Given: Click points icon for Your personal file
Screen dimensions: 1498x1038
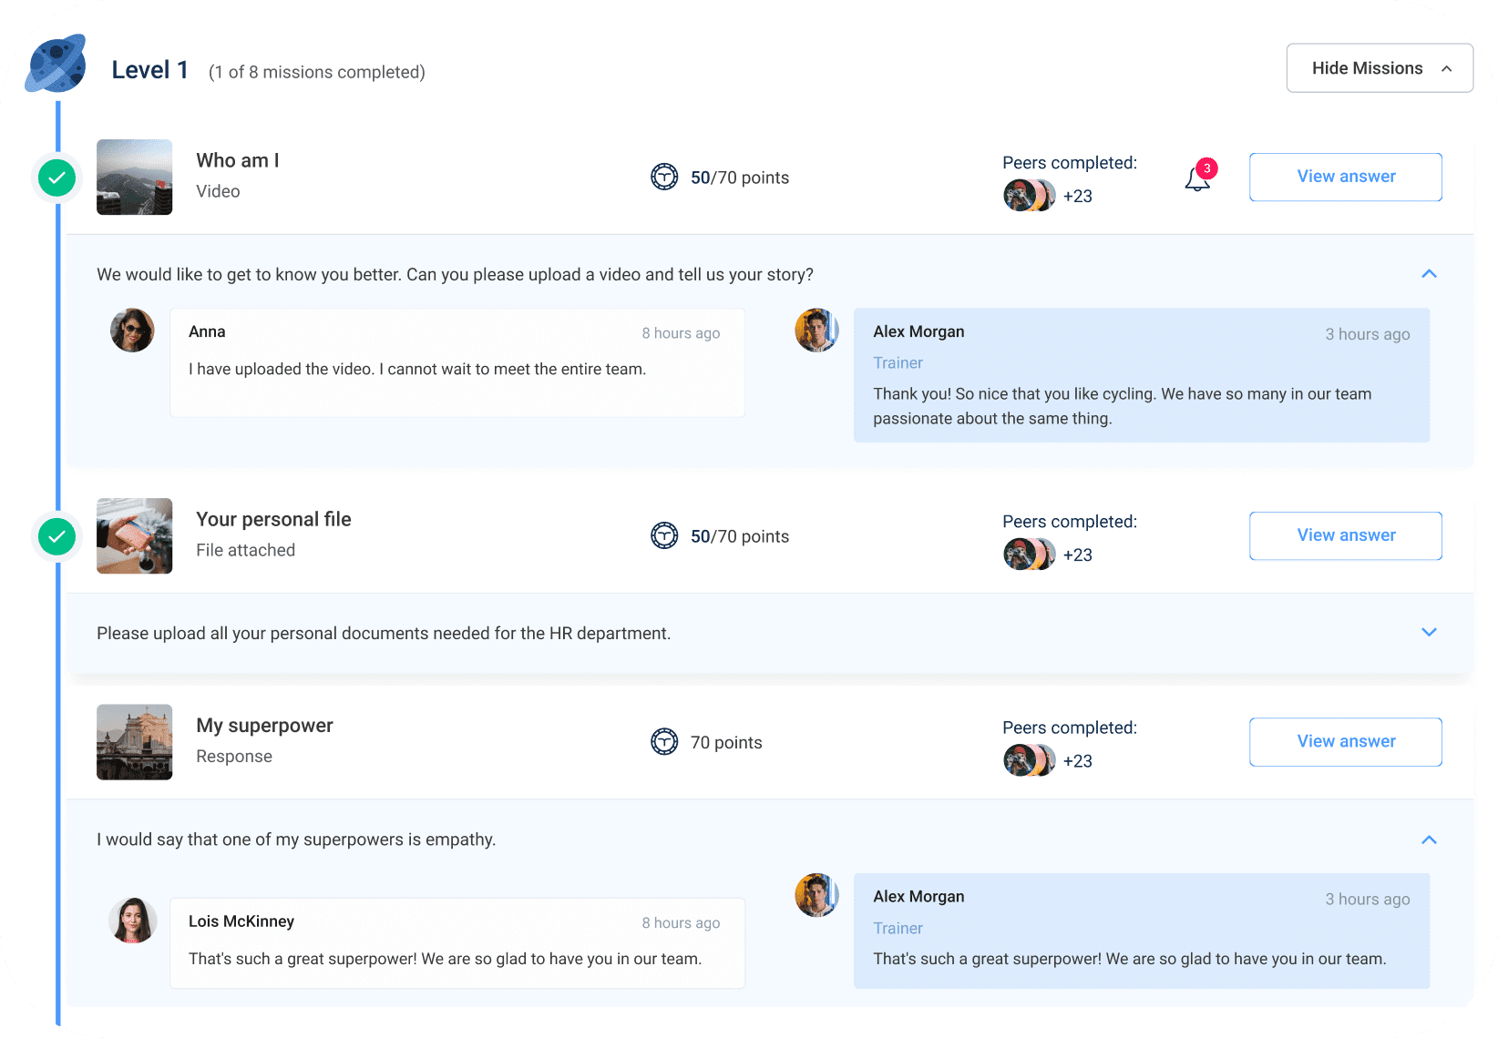Looking at the screenshot, I should (x=664, y=535).
